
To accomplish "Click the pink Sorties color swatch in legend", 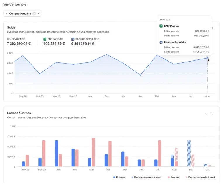I will [x=169, y=178].
